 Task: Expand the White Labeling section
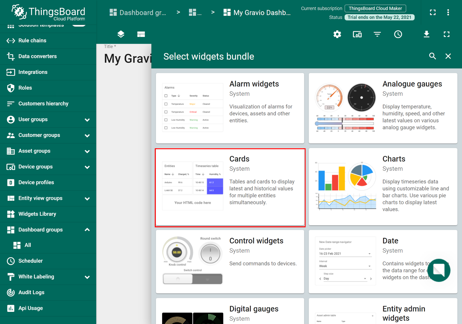(x=87, y=277)
